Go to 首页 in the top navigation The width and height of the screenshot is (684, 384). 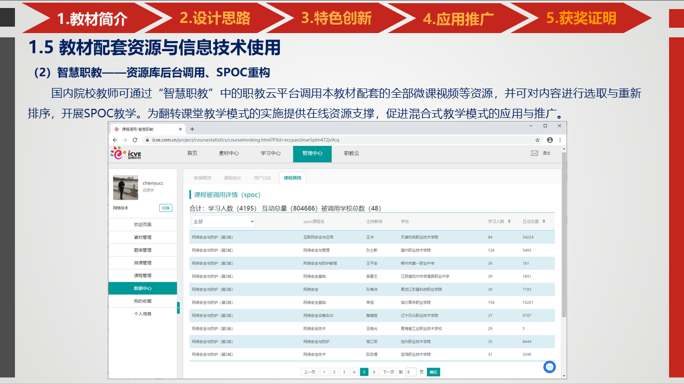192,153
